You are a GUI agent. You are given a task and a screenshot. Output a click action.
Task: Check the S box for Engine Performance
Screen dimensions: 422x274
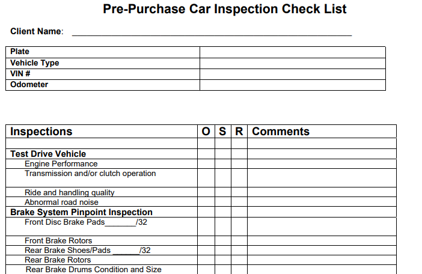(223, 164)
